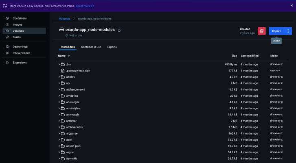This screenshot has width=296, height=163.
Task: Switch to the Container in-use tab
Action: click(x=91, y=47)
